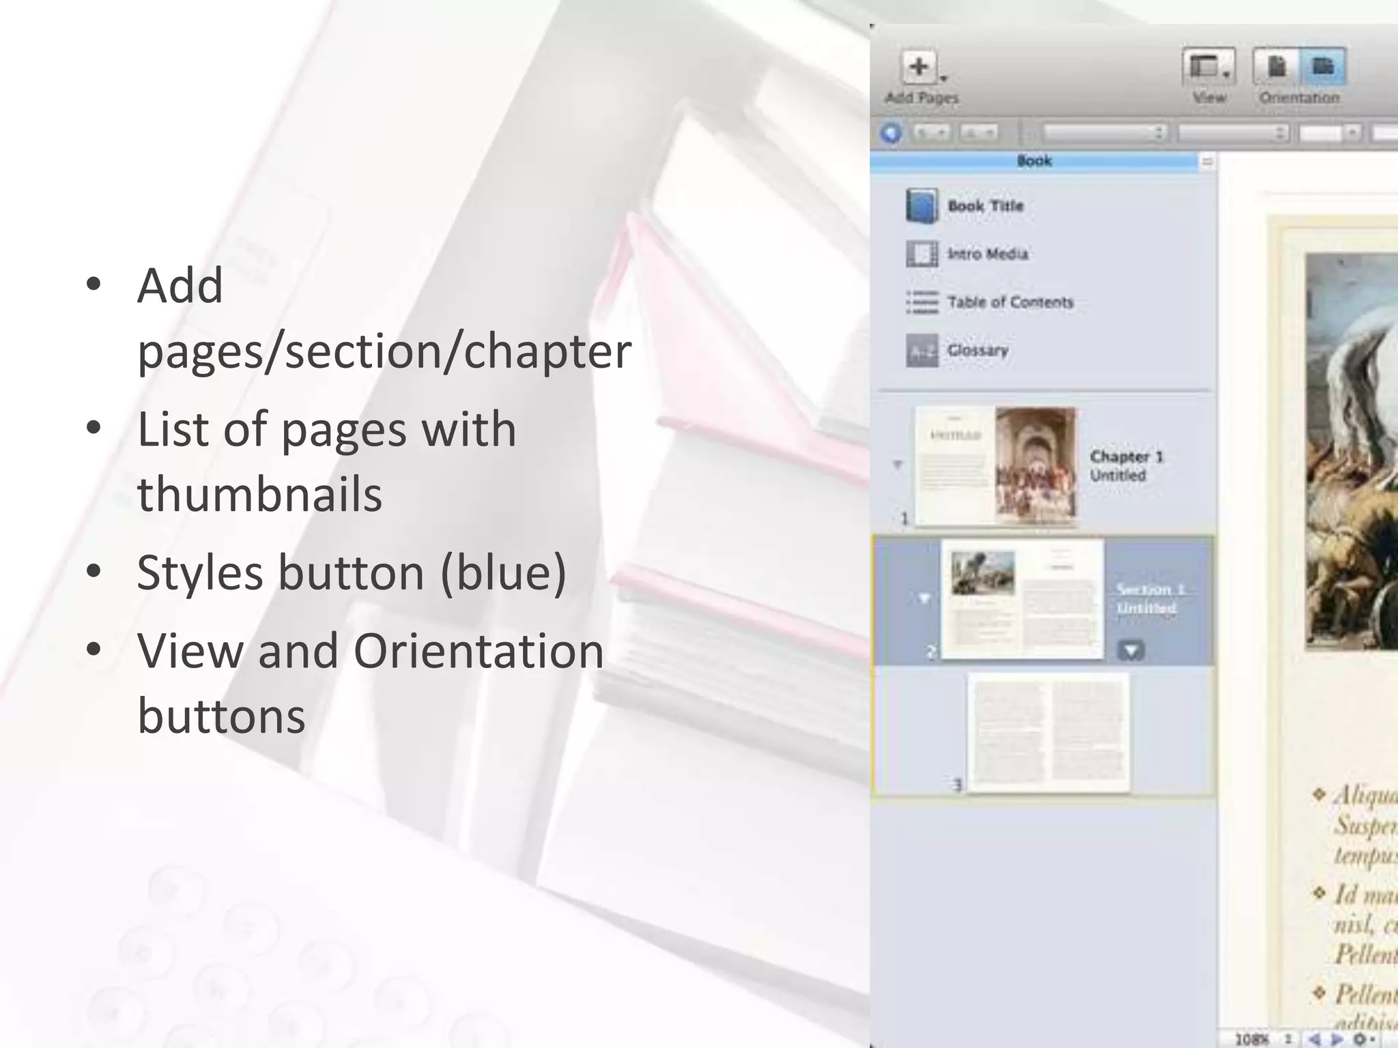Switch to landscape orientation
Image resolution: width=1398 pixels, height=1048 pixels.
[1323, 67]
